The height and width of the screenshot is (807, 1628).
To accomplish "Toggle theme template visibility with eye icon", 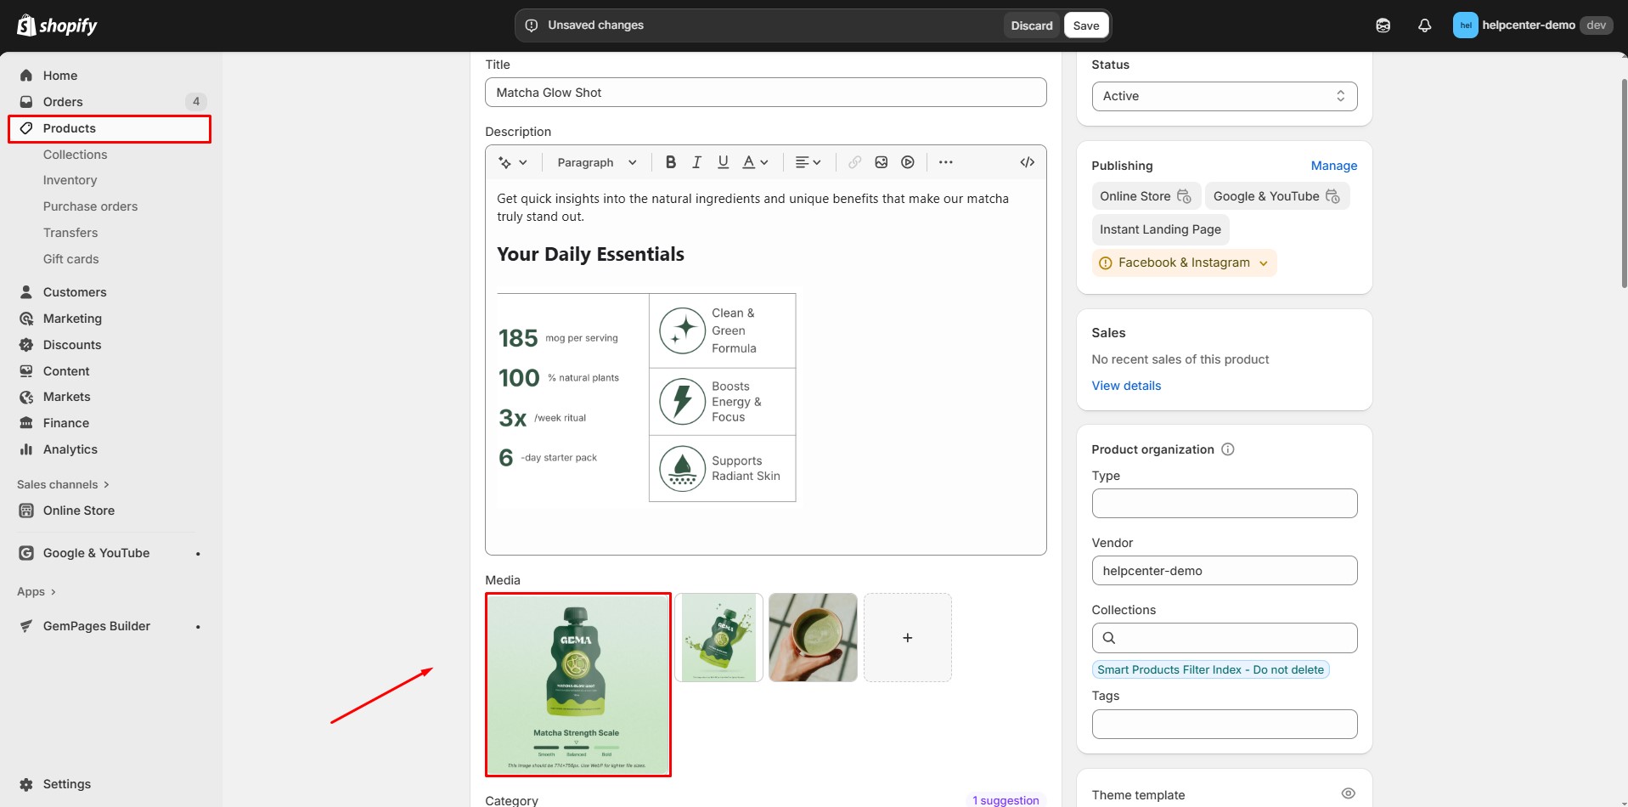I will coord(1349,793).
